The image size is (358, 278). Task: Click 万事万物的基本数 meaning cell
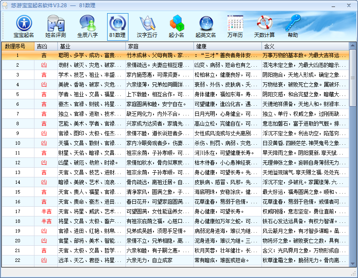[305, 55]
